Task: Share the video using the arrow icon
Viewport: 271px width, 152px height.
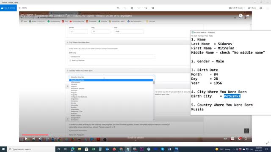Action: [247, 16]
